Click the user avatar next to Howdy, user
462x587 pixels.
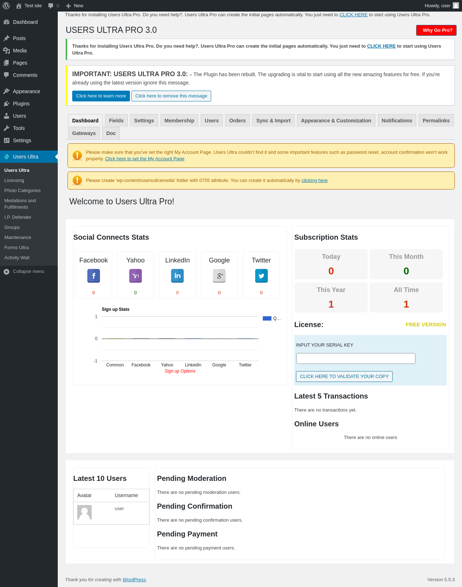coord(456,5)
